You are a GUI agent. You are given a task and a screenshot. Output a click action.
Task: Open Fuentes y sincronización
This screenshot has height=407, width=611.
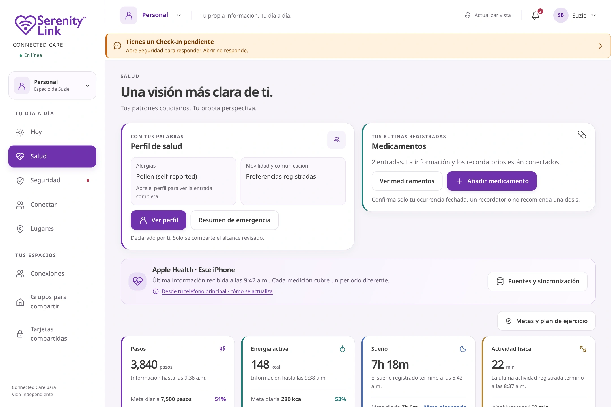pyautogui.click(x=537, y=282)
